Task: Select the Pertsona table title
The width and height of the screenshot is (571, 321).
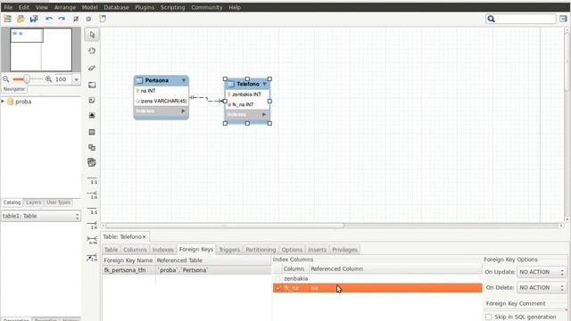Action: coord(157,80)
